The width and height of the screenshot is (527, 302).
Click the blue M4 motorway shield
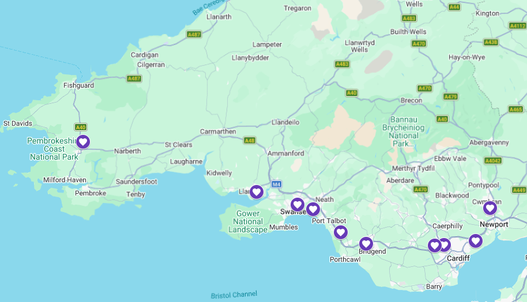click(x=276, y=184)
